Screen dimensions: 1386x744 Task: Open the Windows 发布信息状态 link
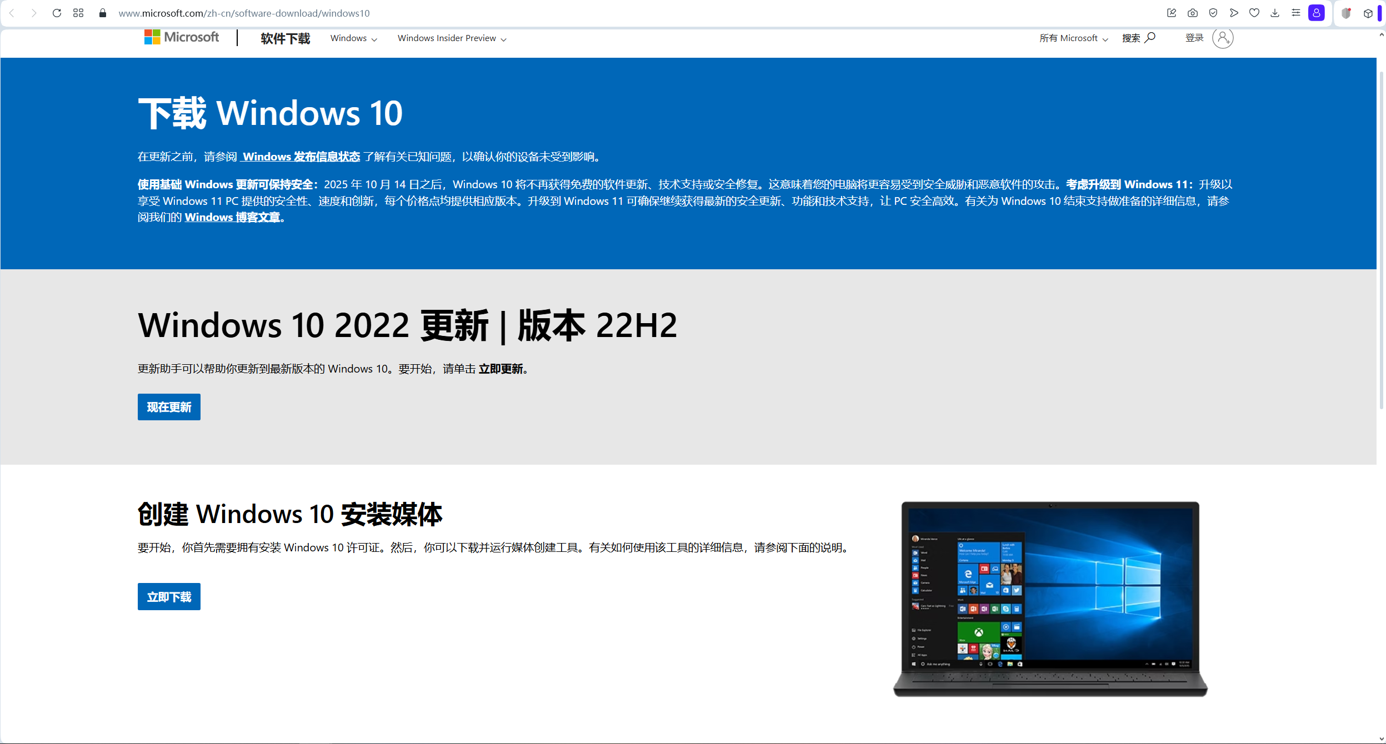[x=301, y=157]
